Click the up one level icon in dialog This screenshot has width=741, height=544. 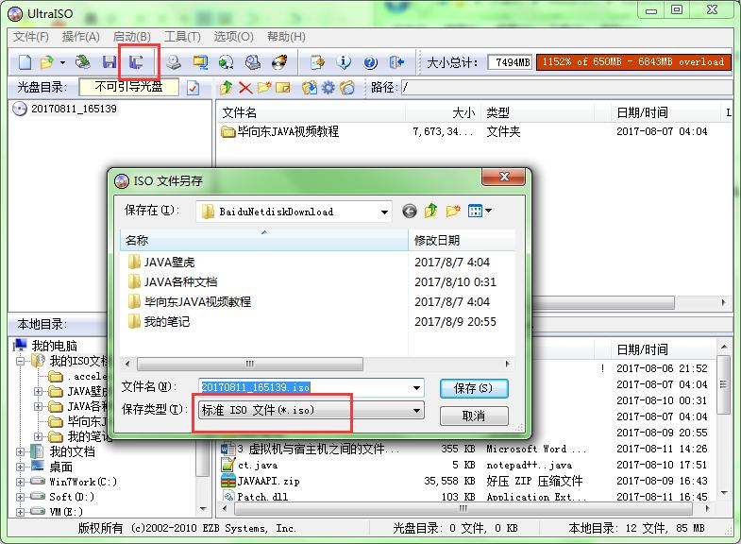[x=430, y=211]
